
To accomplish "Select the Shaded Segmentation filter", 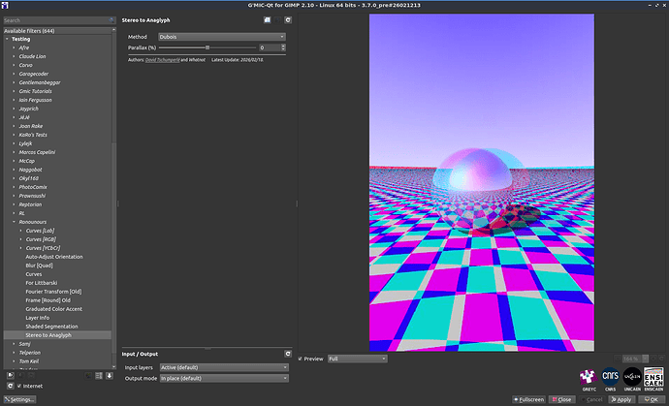I will click(52, 327).
